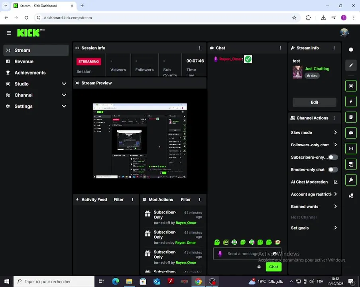Open Microsoft Edge from taskbar
360x287 pixels.
(x=116, y=281)
